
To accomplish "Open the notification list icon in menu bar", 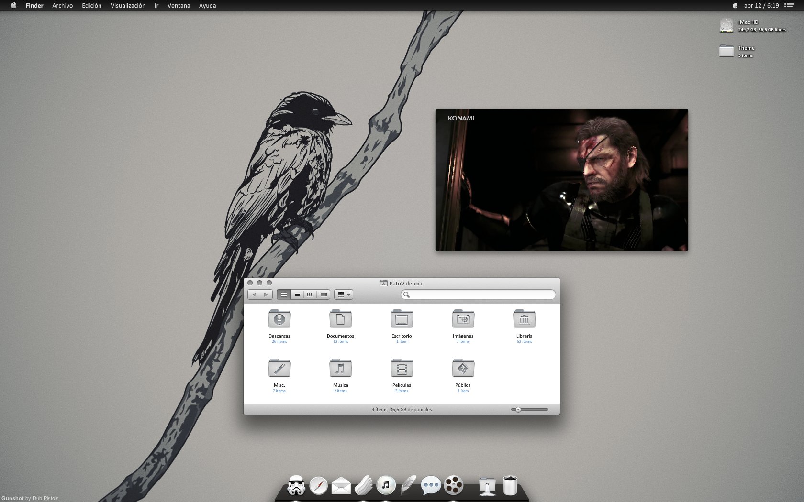I will [789, 5].
